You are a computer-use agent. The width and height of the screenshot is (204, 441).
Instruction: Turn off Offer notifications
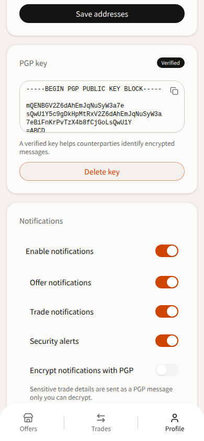click(x=167, y=282)
